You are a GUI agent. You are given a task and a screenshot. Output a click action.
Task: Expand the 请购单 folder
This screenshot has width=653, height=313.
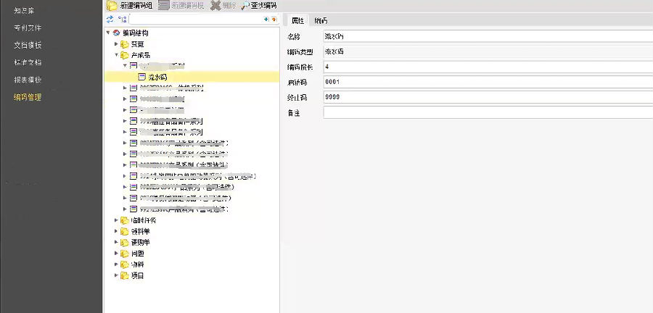pyautogui.click(x=116, y=242)
